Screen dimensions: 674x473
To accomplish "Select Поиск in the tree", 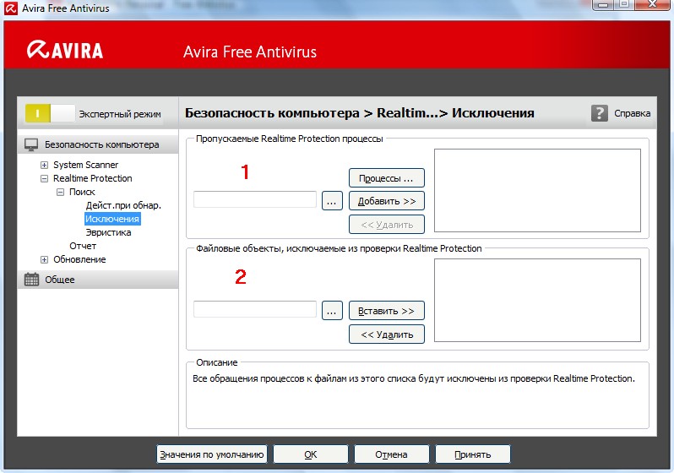I will click(82, 193).
